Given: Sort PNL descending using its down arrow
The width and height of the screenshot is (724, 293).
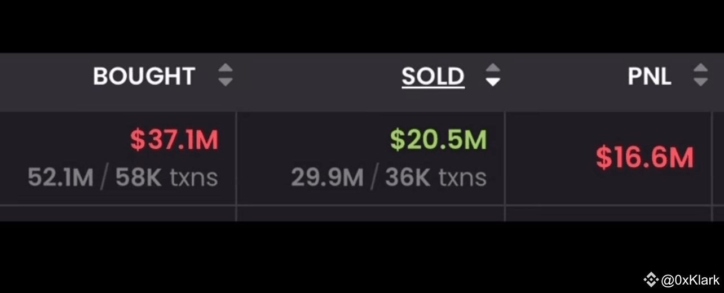Looking at the screenshot, I should (700, 82).
